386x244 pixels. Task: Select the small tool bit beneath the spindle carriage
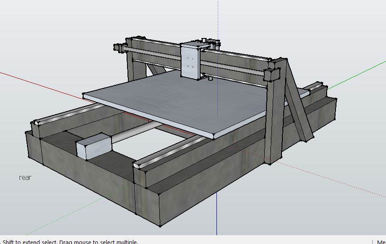pos(210,80)
